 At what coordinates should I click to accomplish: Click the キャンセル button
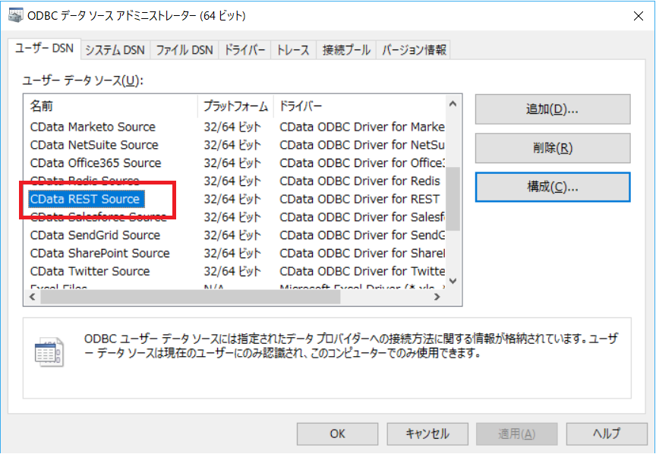427,434
